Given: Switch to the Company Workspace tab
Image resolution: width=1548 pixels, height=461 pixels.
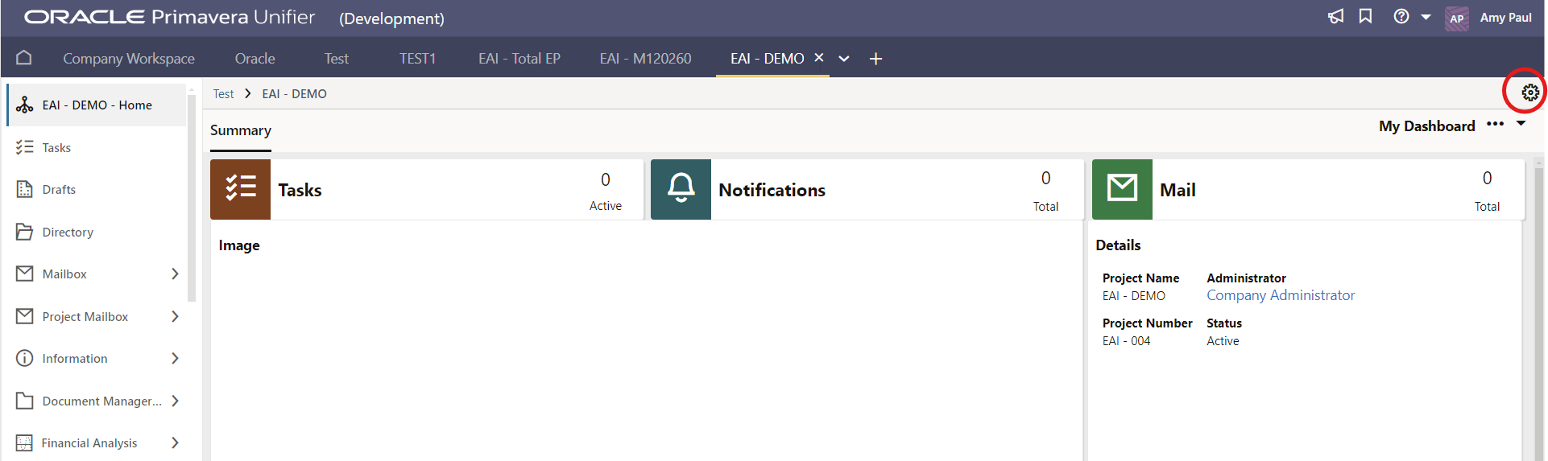Looking at the screenshot, I should [x=129, y=59].
